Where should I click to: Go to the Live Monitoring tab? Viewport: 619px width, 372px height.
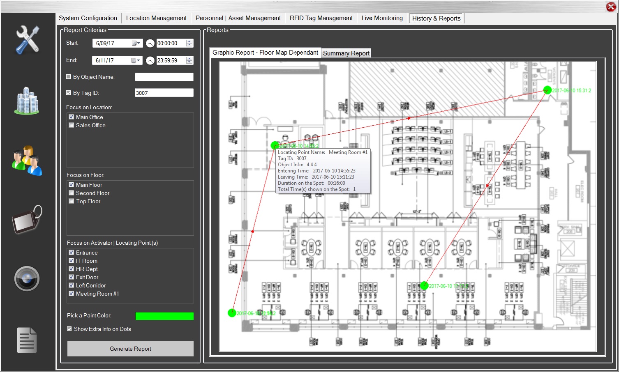tap(382, 18)
